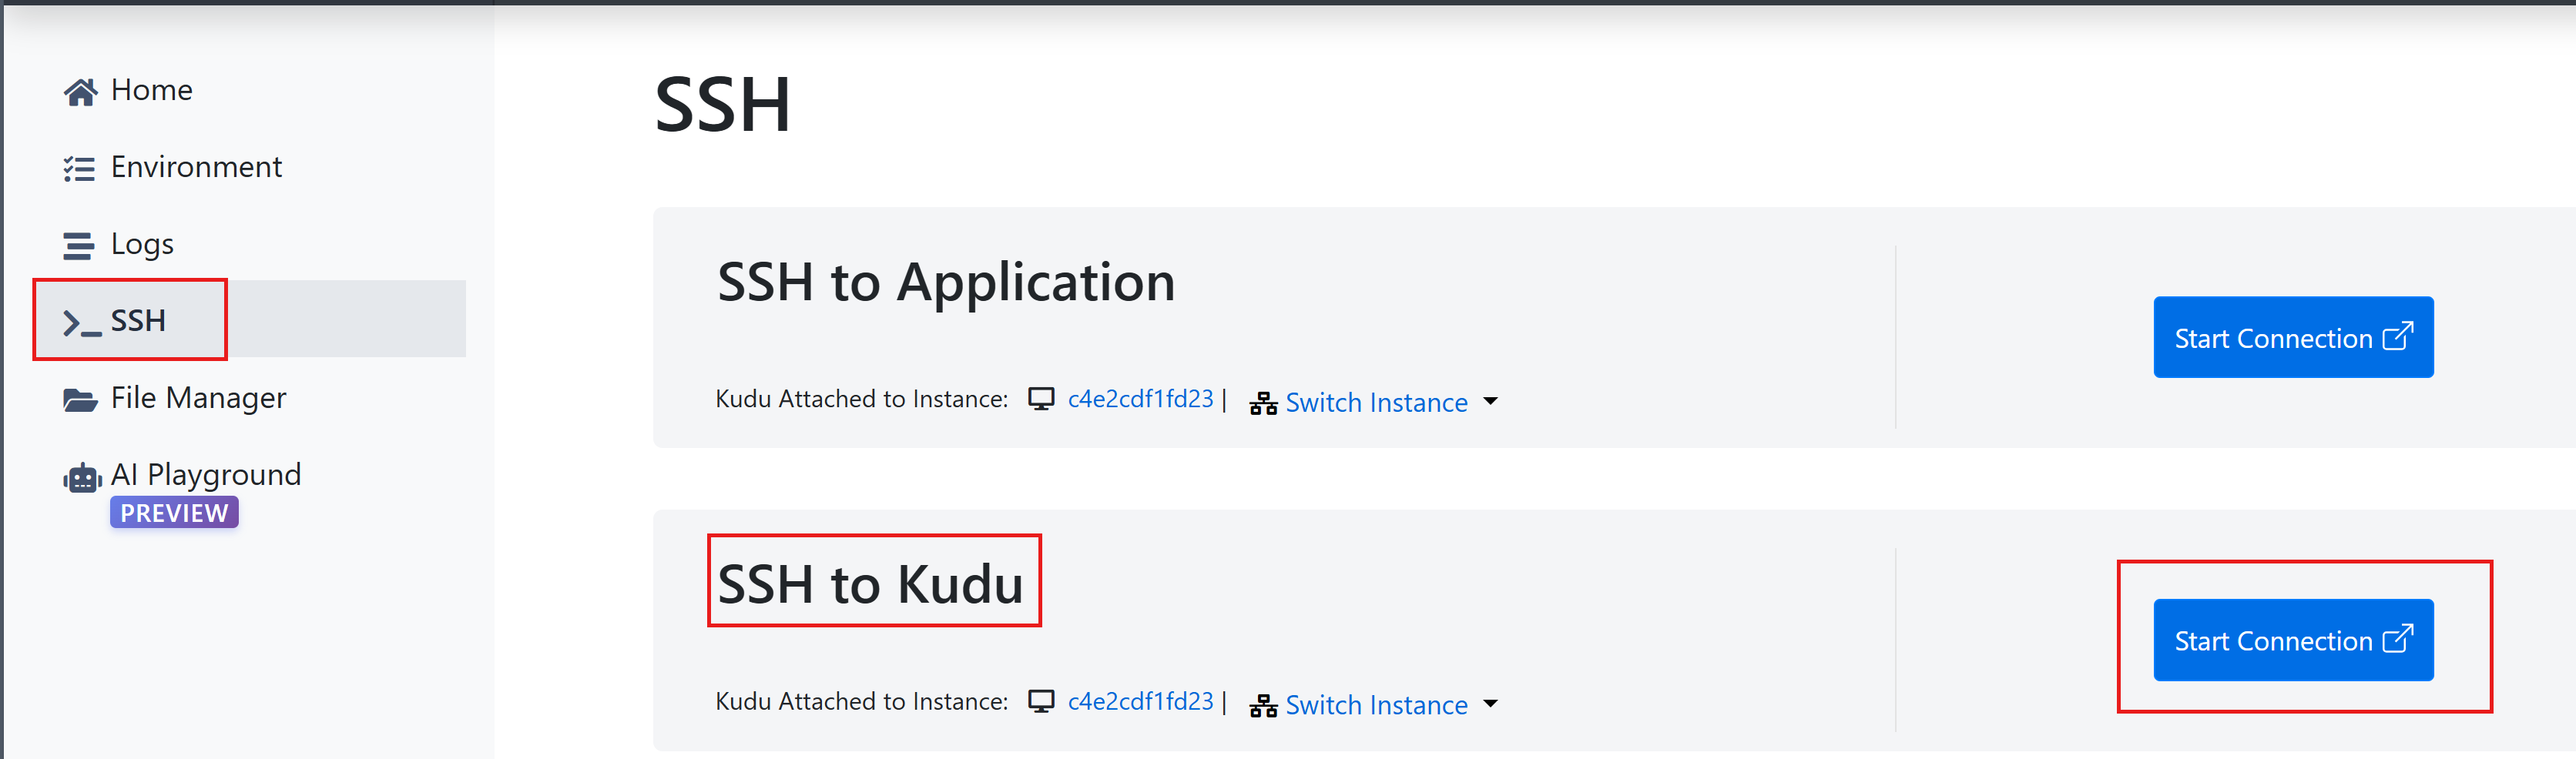Click the PREVIEW badge under AI Playground
This screenshot has width=2576, height=759.
(174, 513)
